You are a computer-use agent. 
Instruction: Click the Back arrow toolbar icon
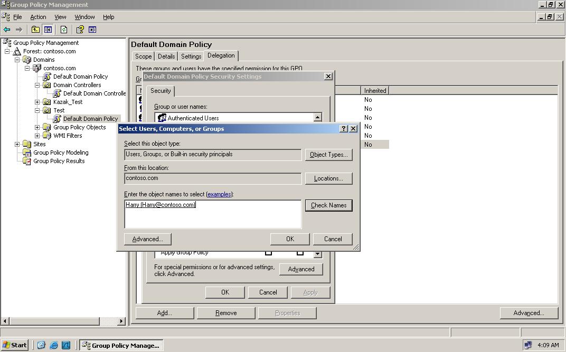tap(6, 30)
